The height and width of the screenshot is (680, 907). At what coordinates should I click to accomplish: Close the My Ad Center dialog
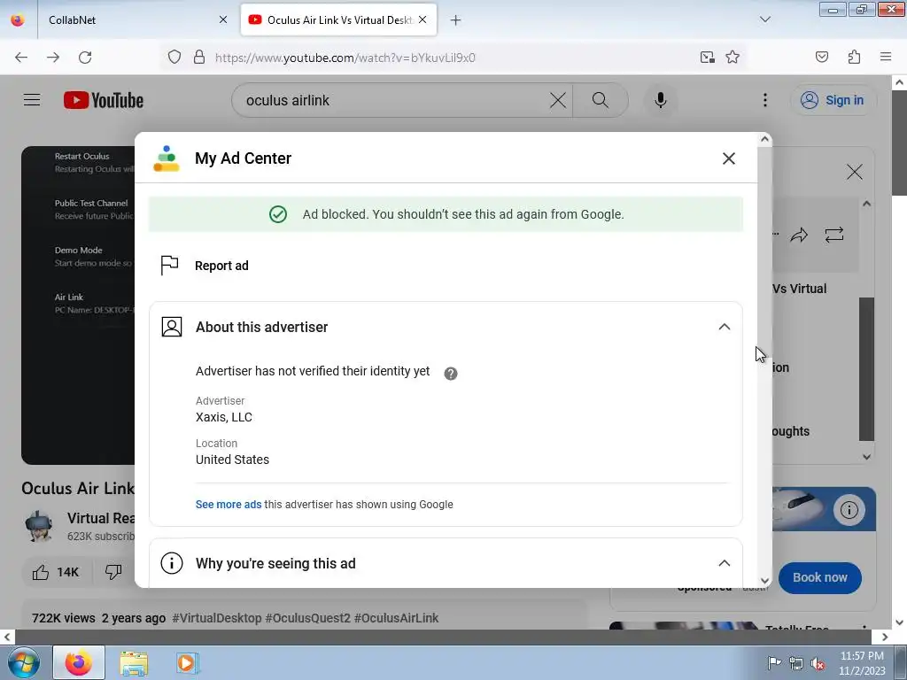tap(728, 158)
